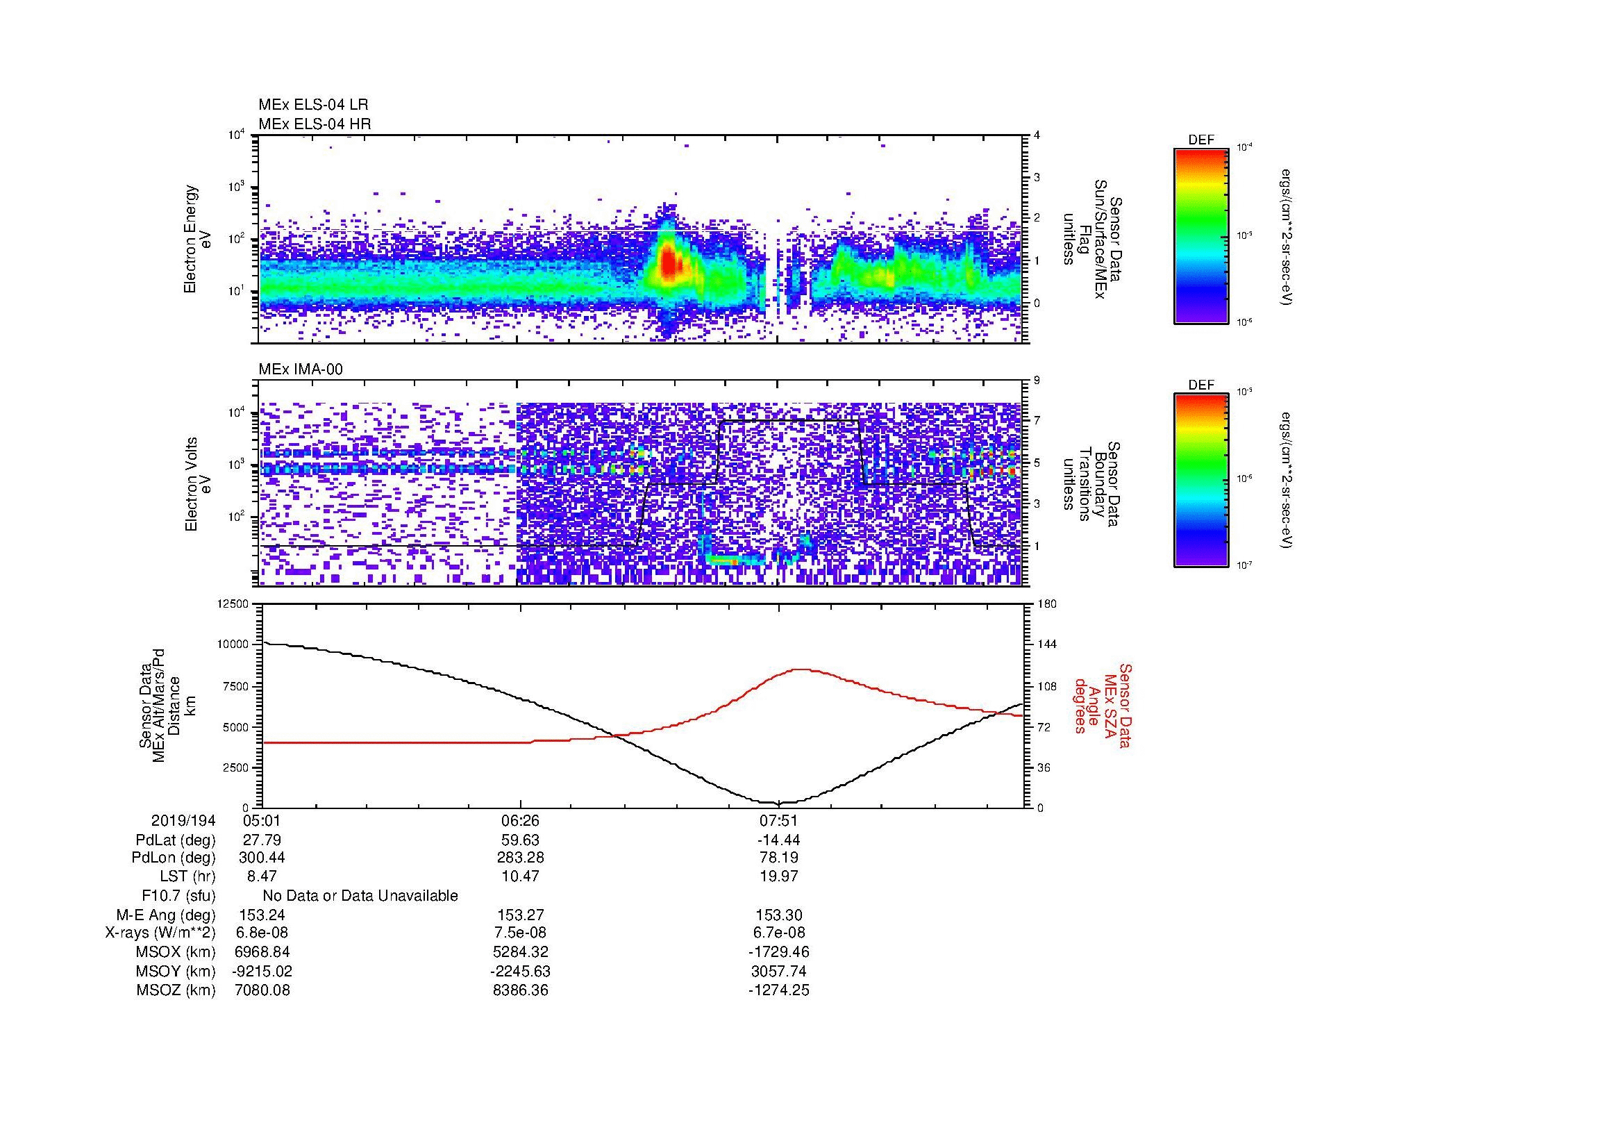Click the 'MSOZ (km)' row label
Image resolution: width=1624 pixels, height=1148 pixels.
(176, 990)
